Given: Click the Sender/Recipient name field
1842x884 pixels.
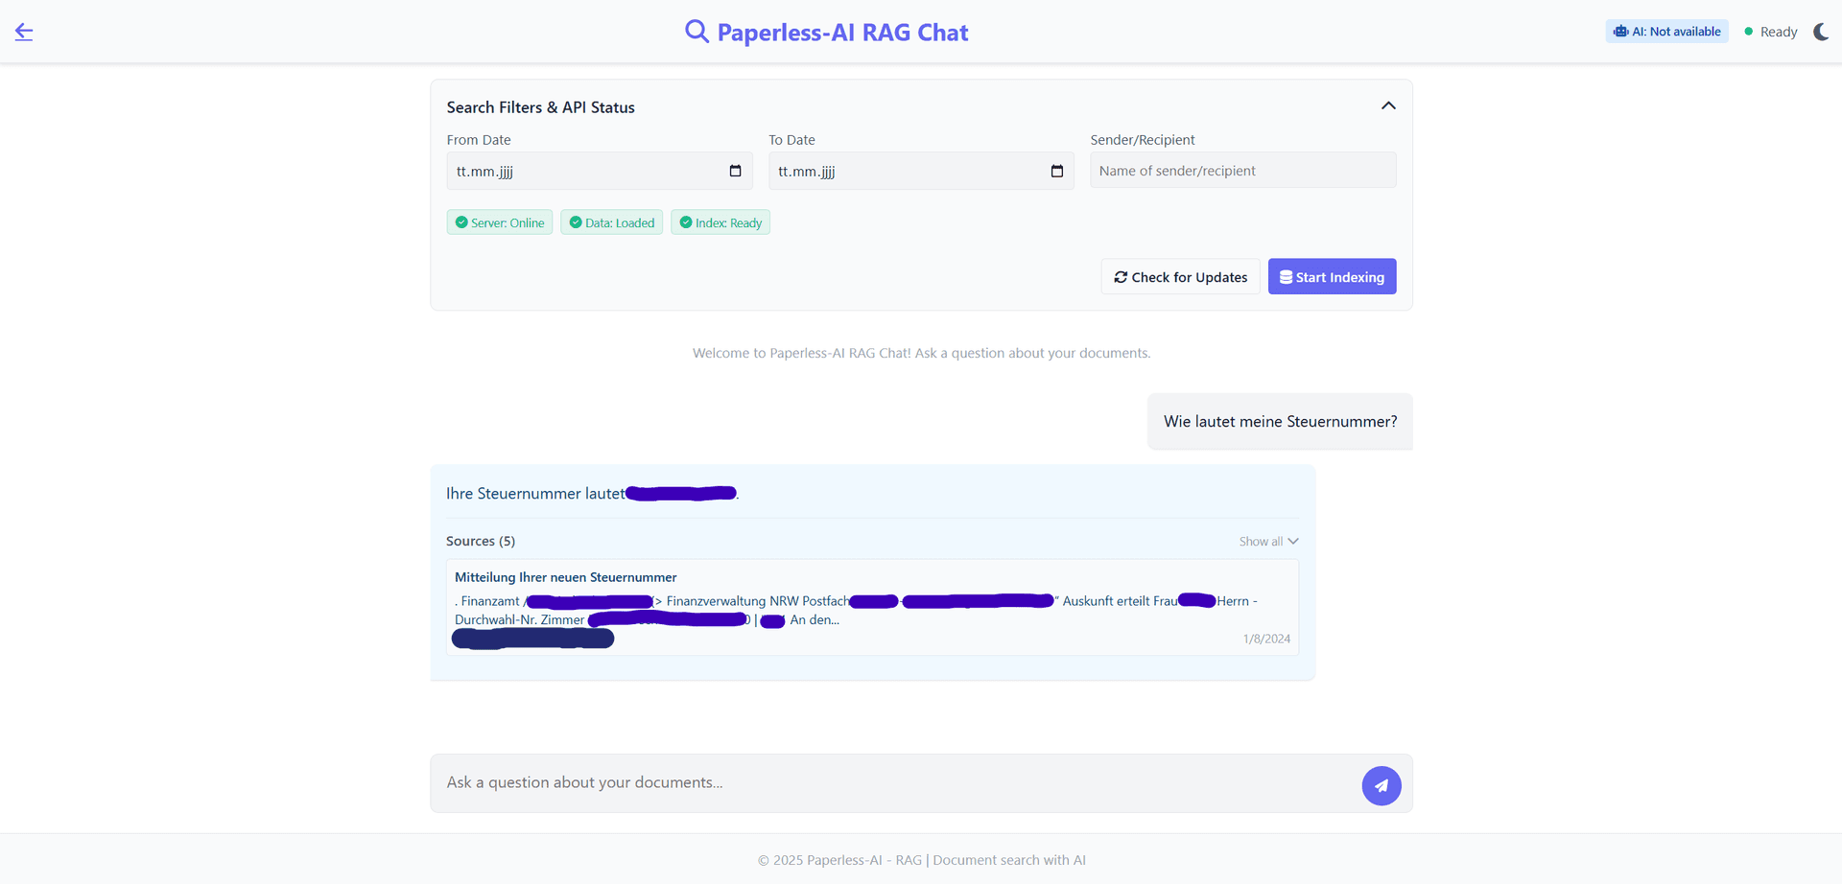Looking at the screenshot, I should (x=1242, y=171).
